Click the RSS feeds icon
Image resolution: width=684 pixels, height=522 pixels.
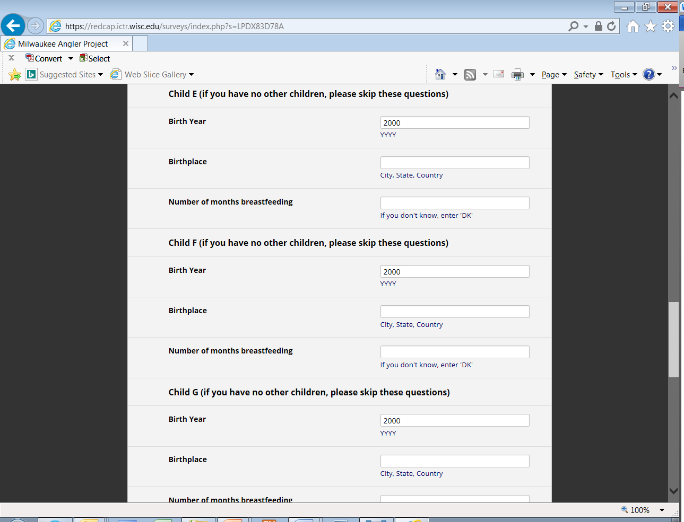(470, 75)
